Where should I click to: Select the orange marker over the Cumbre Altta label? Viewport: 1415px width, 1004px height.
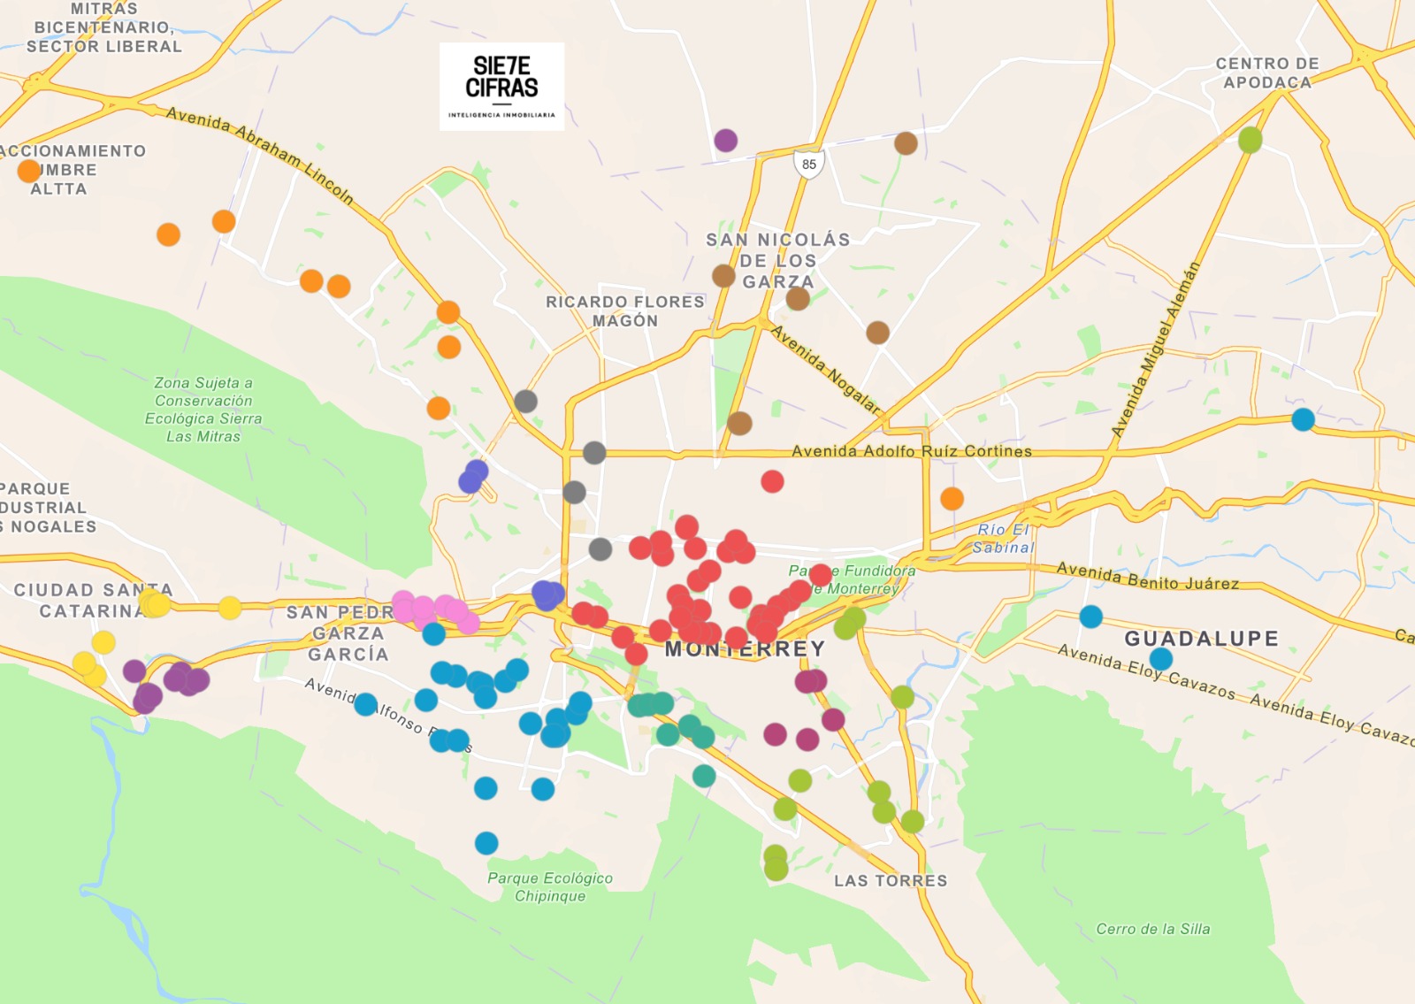pyautogui.click(x=29, y=170)
